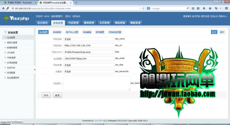Click the downloads arrow icon in the browser toolbar

point(204,9)
